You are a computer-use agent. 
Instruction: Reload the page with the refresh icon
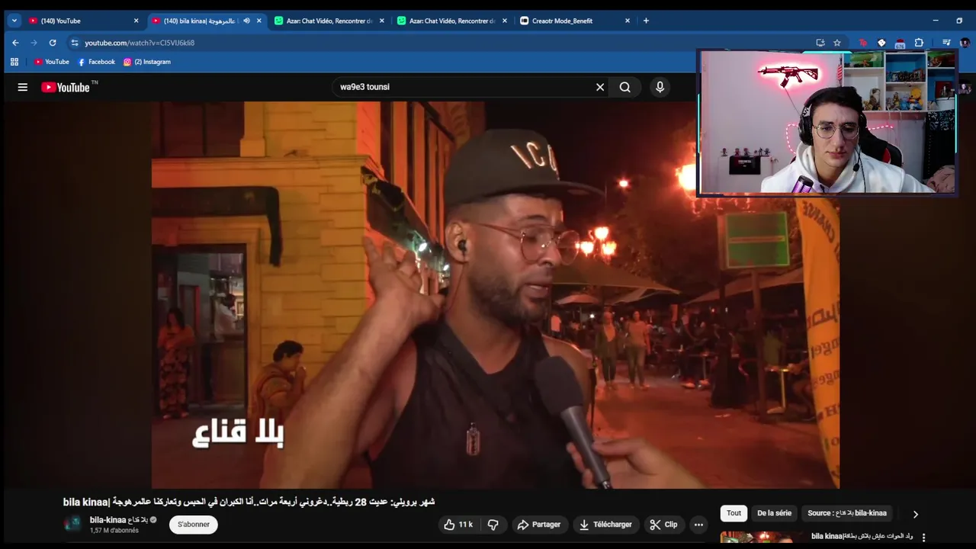pos(53,43)
